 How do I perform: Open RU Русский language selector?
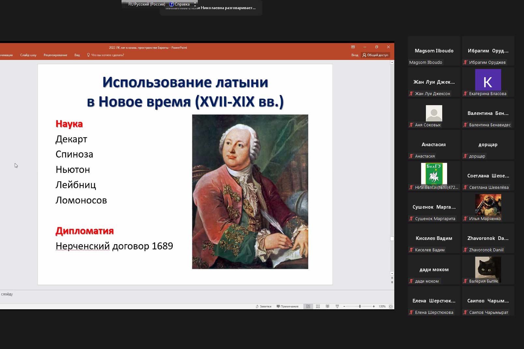click(x=146, y=4)
